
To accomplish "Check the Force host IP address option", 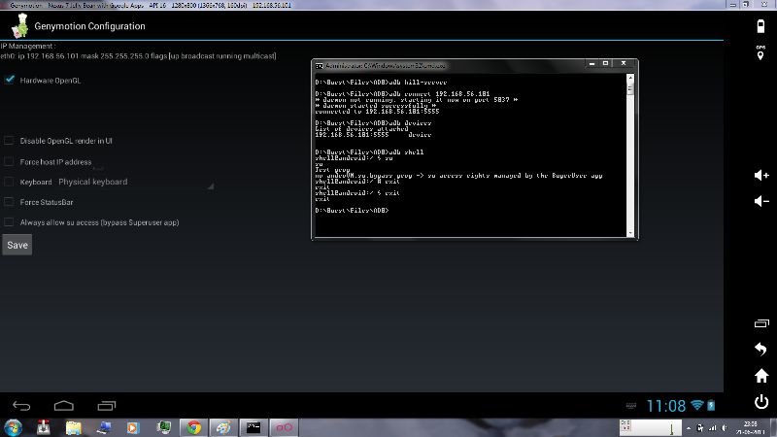I will click(x=9, y=161).
